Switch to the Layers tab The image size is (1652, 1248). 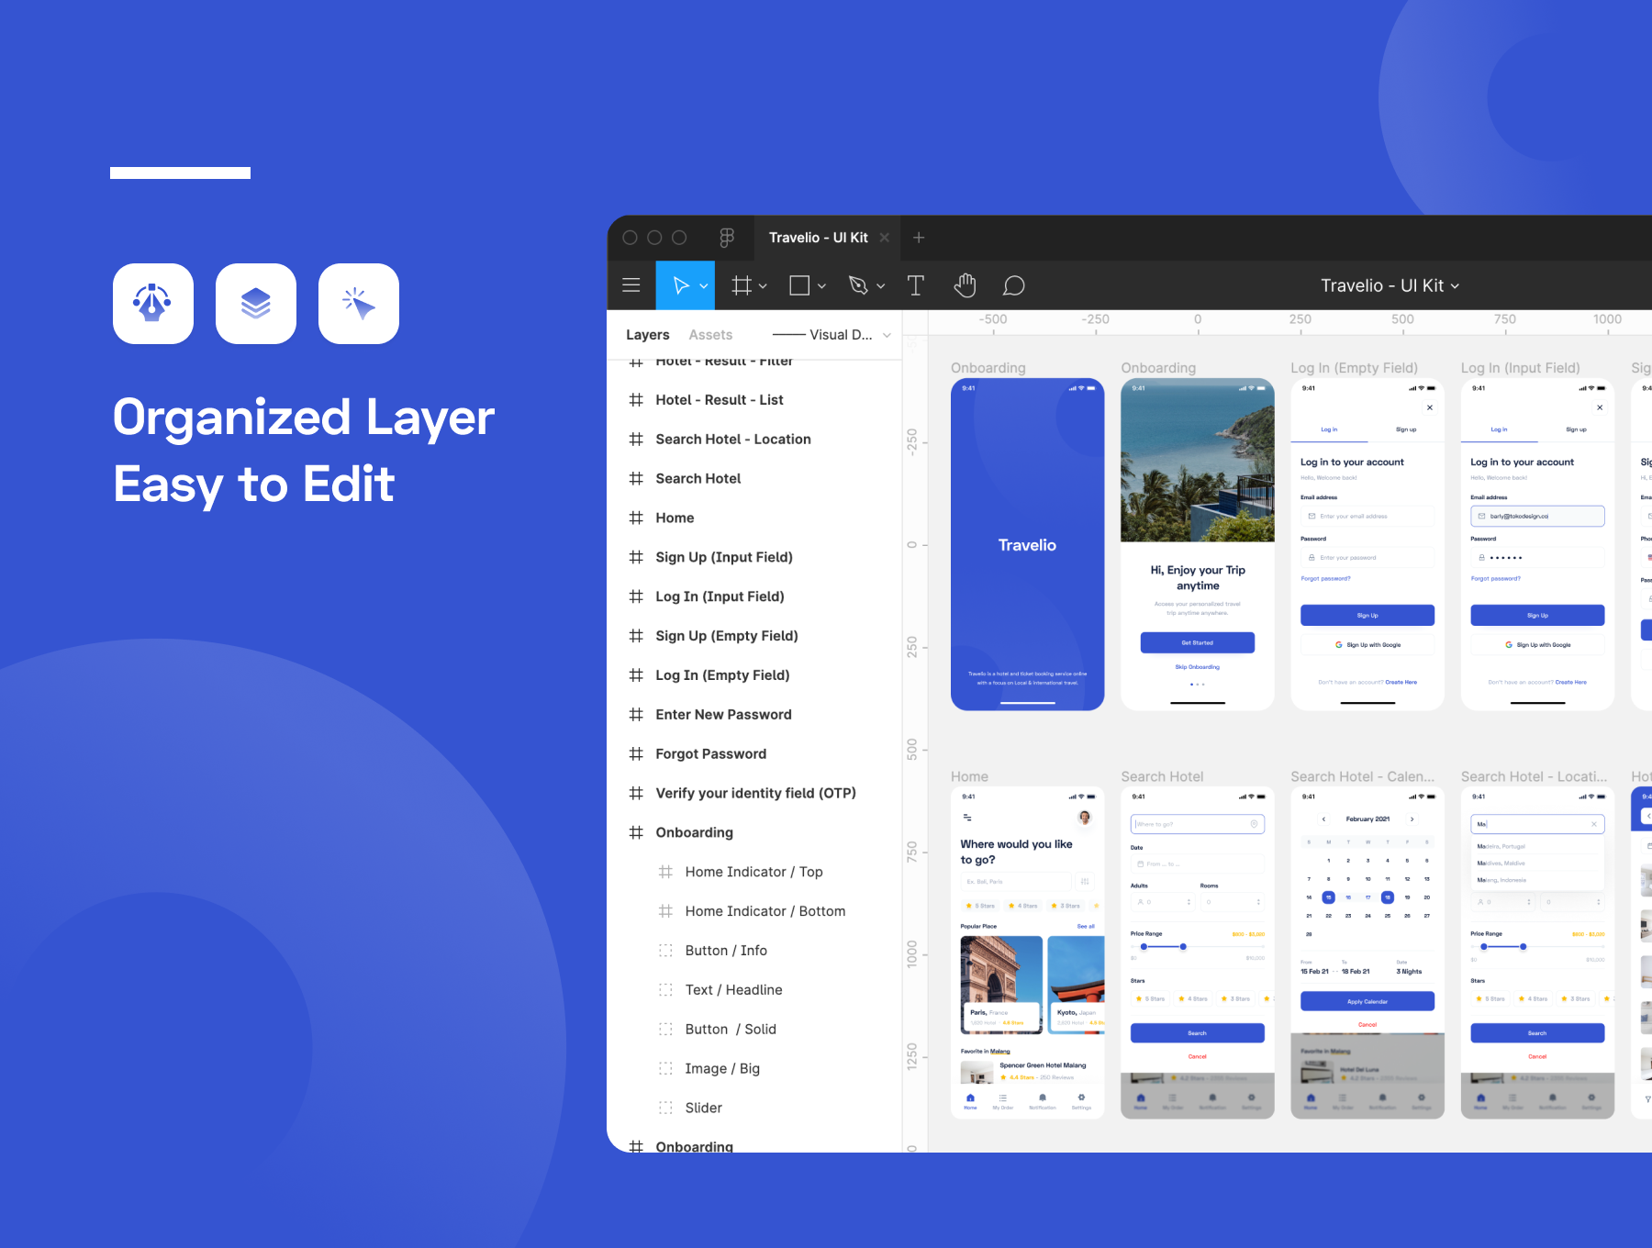tap(647, 335)
